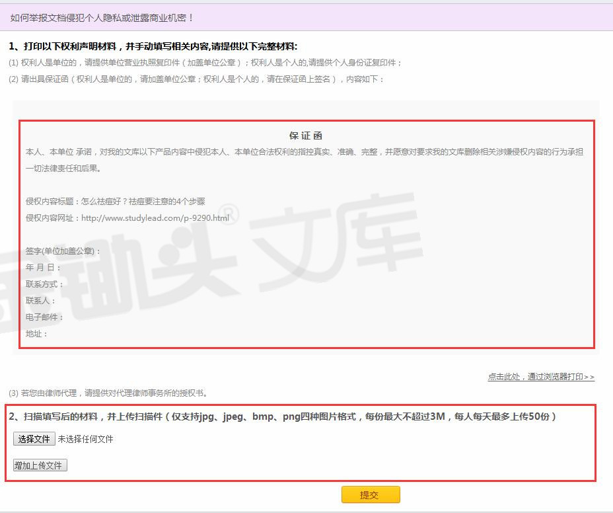Click the header 如何举报文档侵犯个人隐私或泄露商业机密
Screen dimensions: 613x513
point(102,18)
